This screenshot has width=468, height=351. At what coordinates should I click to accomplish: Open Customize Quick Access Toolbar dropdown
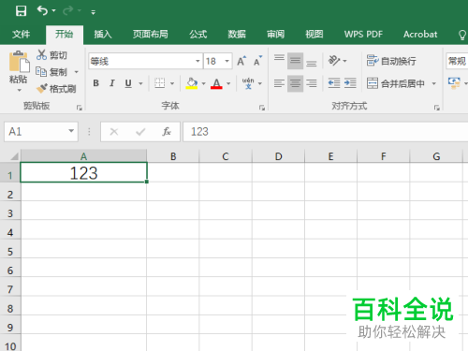coord(93,12)
